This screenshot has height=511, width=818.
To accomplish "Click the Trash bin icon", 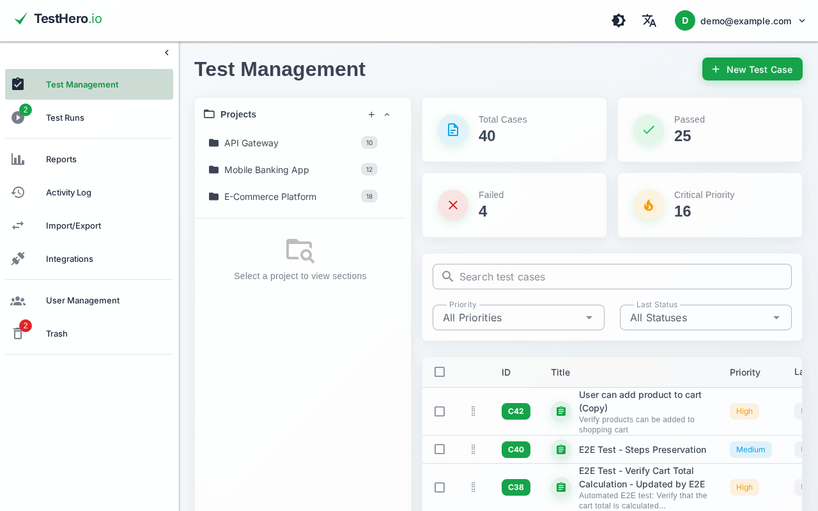I will pyautogui.click(x=18, y=333).
